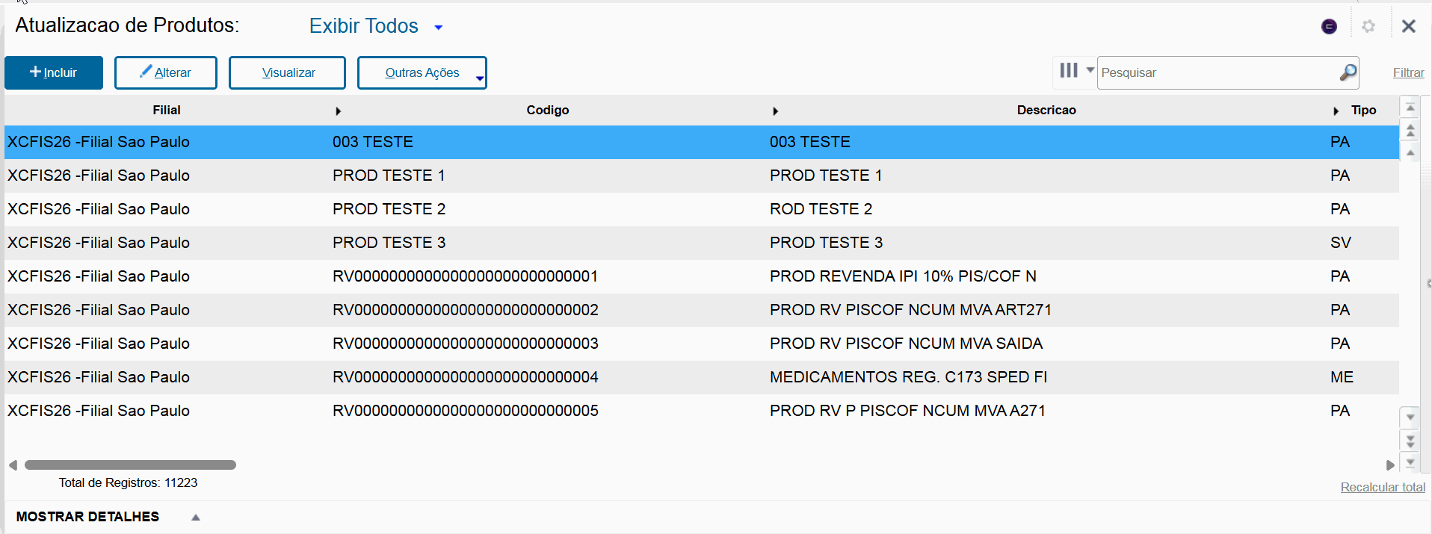This screenshot has height=534, width=1432.
Task: Click the Alterar button
Action: pos(165,72)
